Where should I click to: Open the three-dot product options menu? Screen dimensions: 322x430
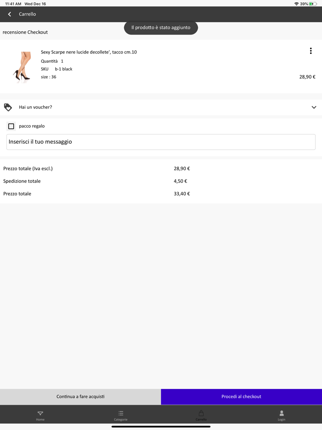click(310, 51)
